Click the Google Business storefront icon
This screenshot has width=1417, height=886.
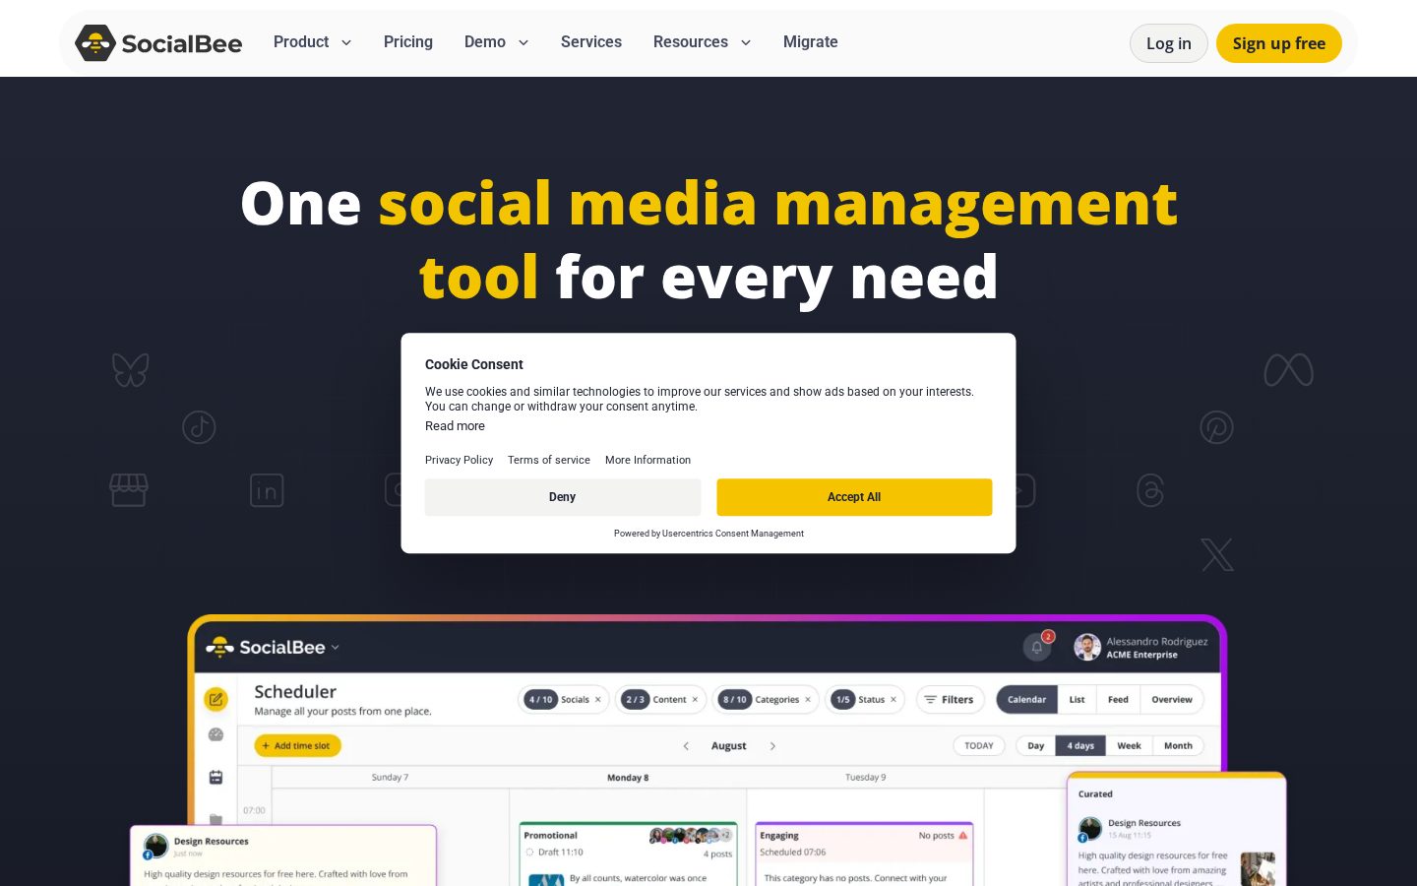click(129, 490)
